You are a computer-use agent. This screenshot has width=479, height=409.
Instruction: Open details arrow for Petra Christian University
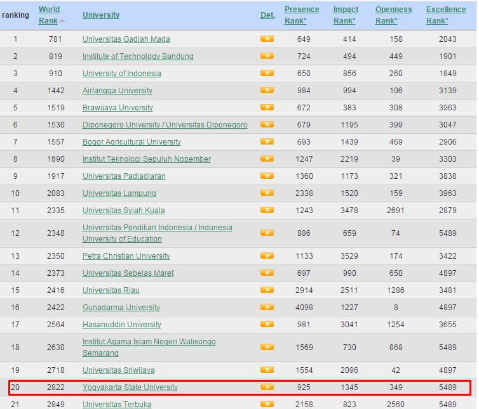(267, 256)
